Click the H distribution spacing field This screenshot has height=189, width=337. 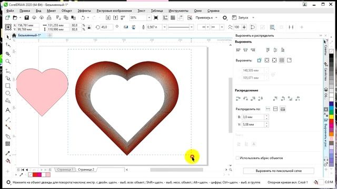[x=253, y=117]
